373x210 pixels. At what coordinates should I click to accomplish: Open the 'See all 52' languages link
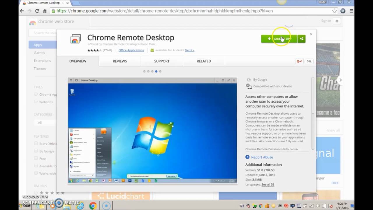(x=268, y=184)
